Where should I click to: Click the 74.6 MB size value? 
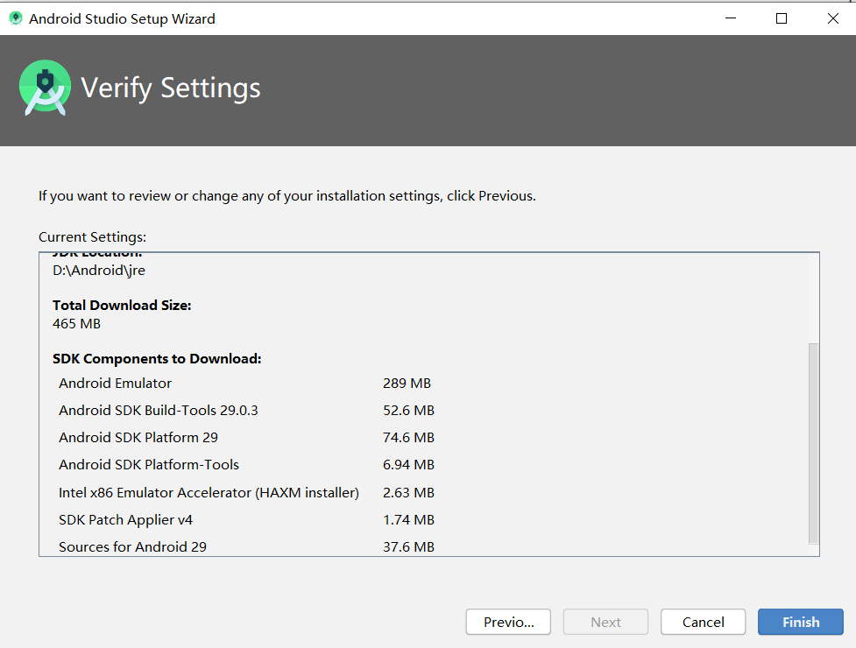tap(408, 438)
